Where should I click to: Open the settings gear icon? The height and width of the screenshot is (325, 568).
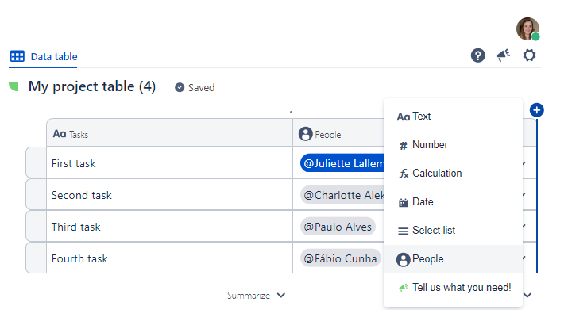coord(529,55)
